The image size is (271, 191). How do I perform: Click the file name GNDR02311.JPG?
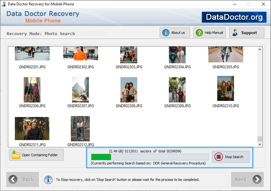(x=32, y=145)
